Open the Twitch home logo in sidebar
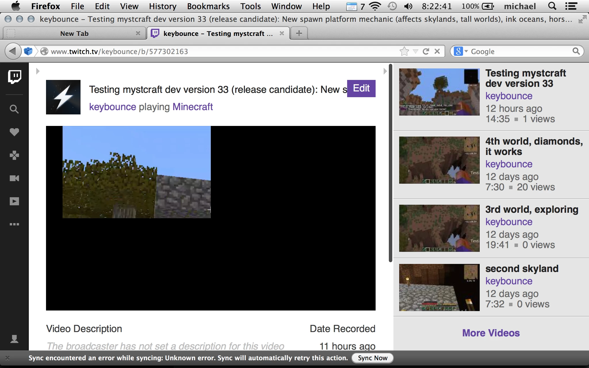Viewport: 589px width, 368px height. click(14, 77)
